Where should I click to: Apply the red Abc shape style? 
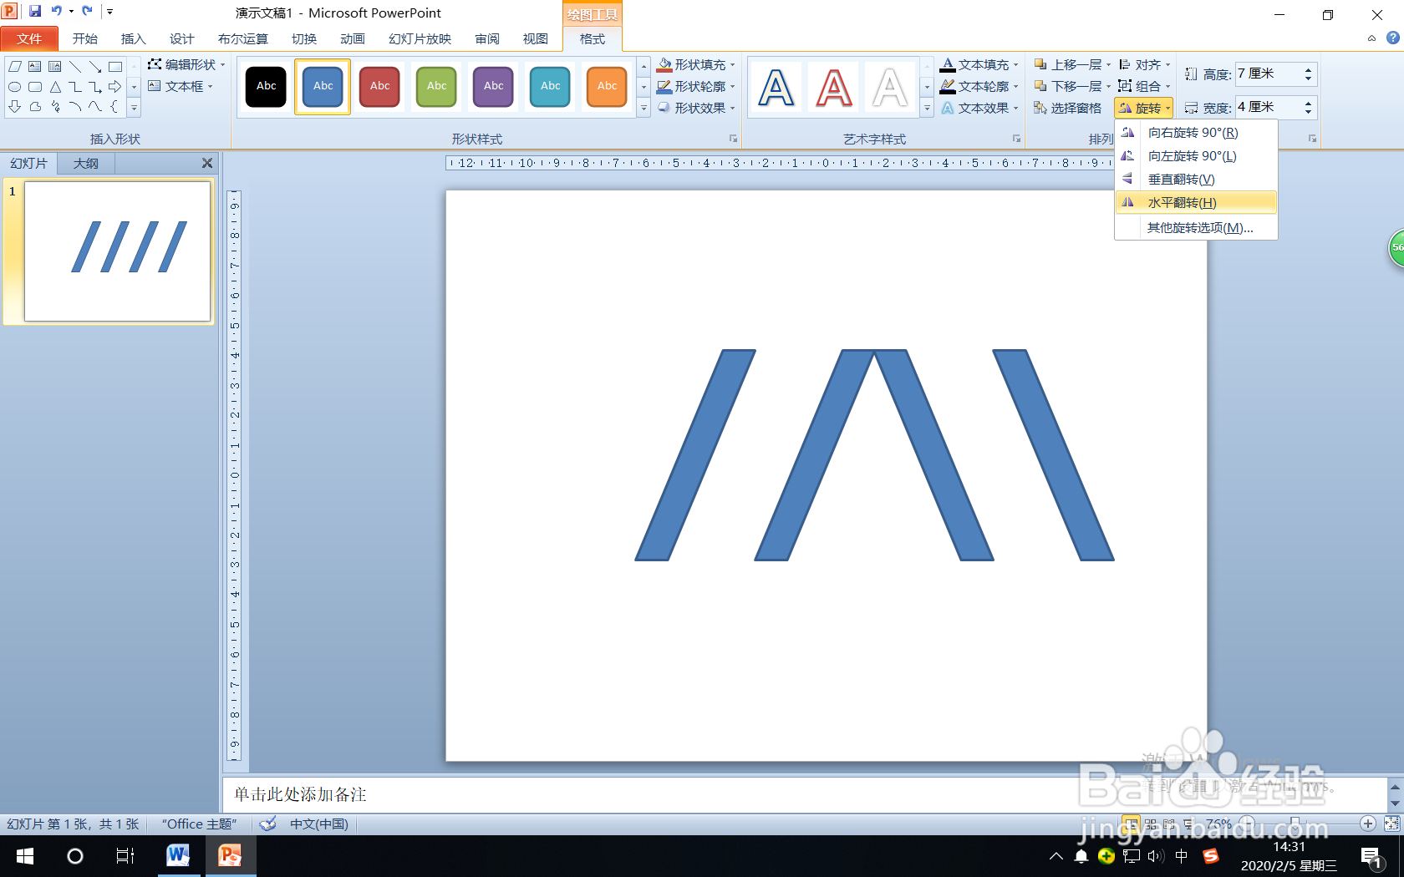pos(379,87)
